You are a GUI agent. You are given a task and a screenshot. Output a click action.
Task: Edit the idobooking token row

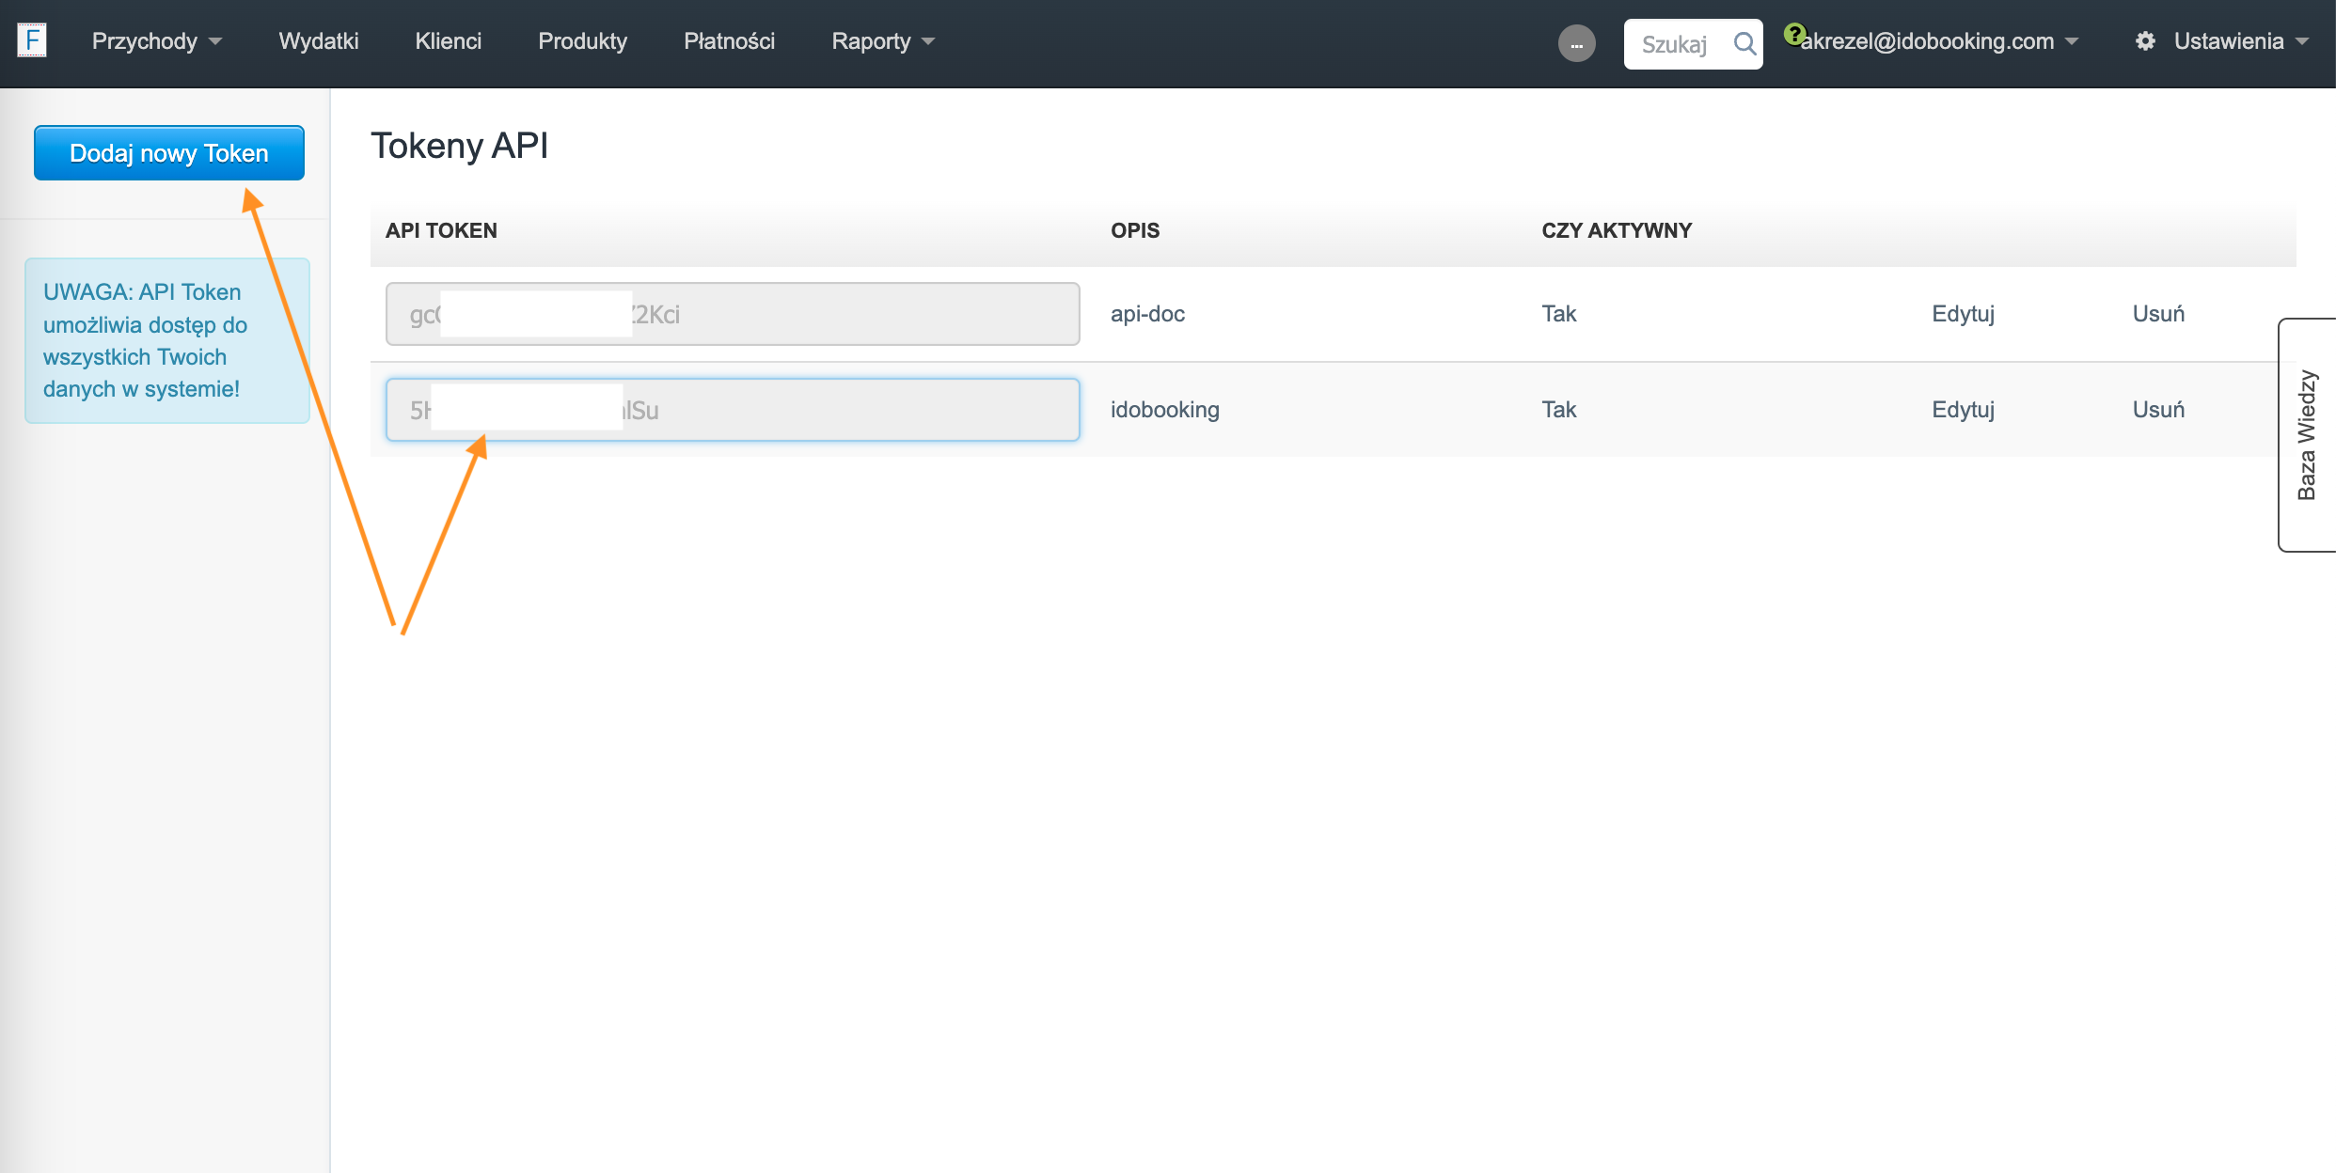coord(1963,410)
